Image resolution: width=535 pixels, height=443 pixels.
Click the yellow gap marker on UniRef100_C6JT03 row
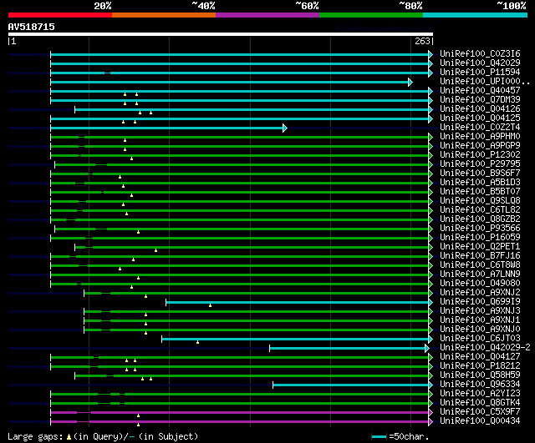197,342
